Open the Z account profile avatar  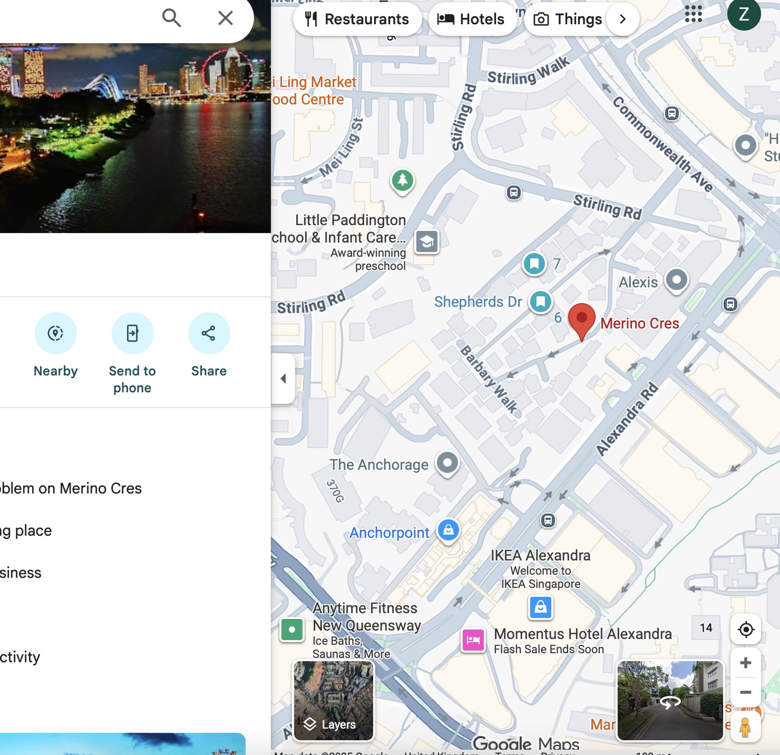point(743,14)
